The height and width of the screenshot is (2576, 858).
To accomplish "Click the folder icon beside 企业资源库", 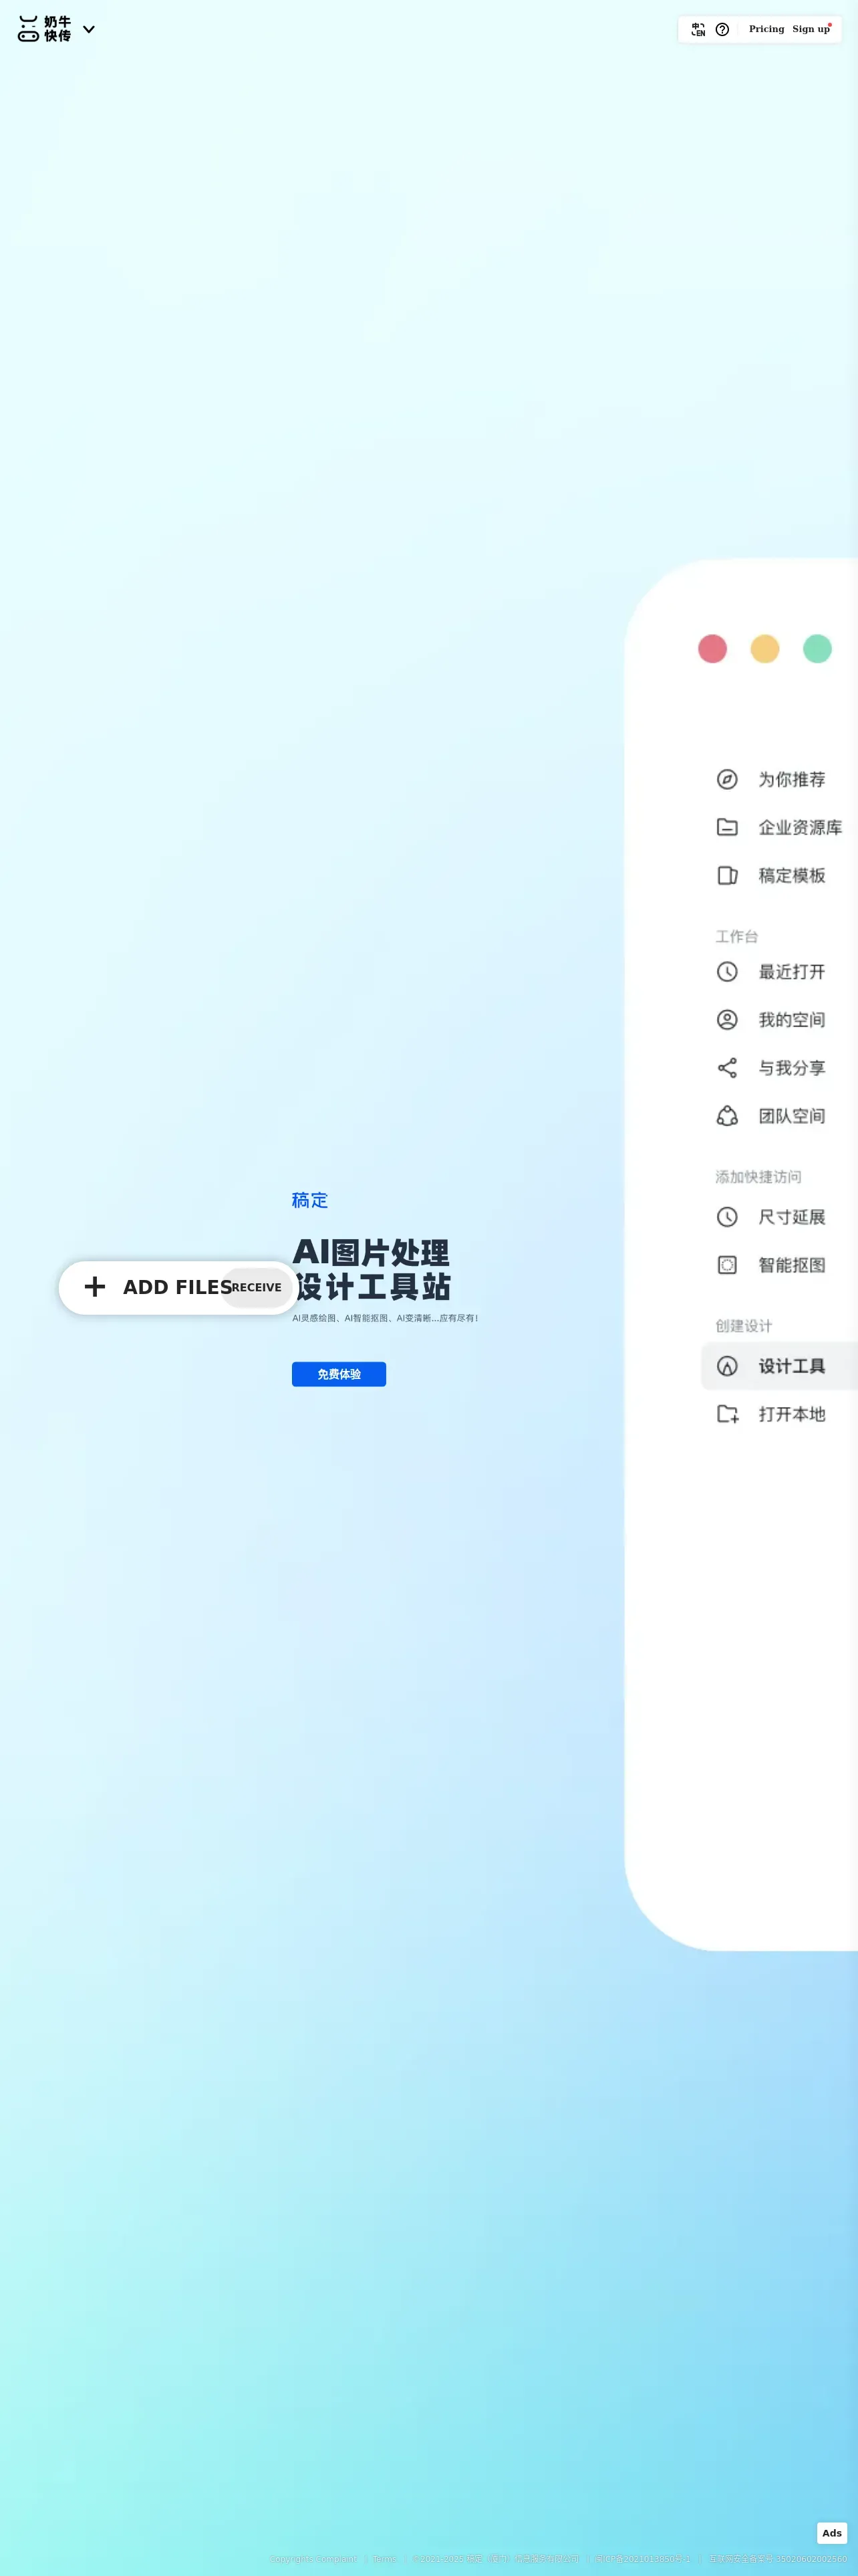I will pyautogui.click(x=727, y=827).
